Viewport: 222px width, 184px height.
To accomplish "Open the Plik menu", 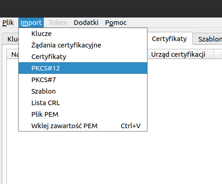I will click(8, 23).
